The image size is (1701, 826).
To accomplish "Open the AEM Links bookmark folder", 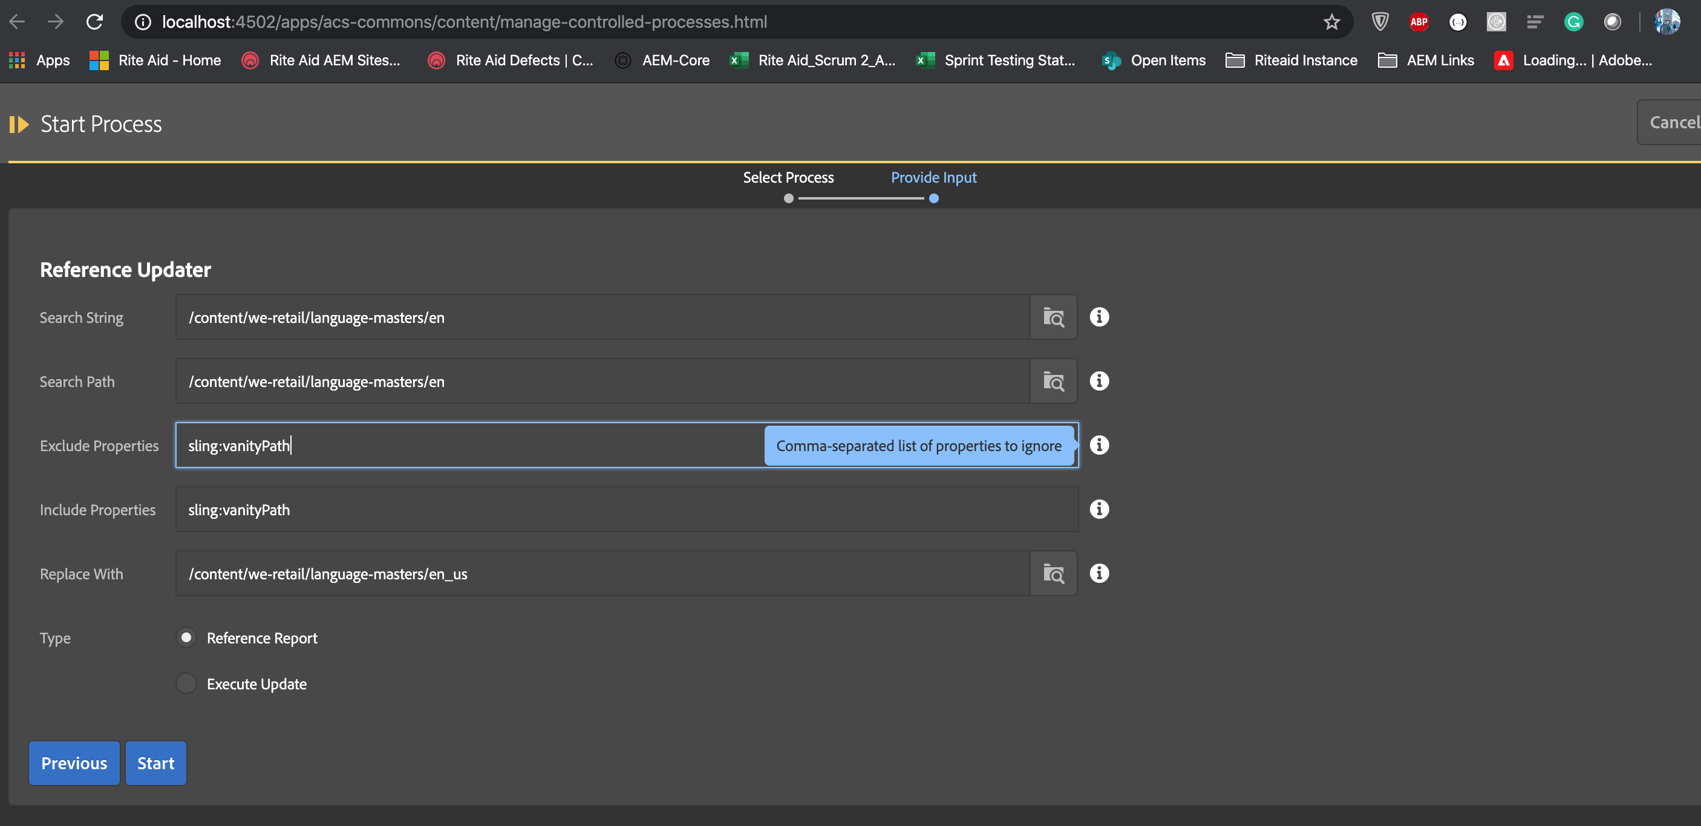I will point(1426,60).
